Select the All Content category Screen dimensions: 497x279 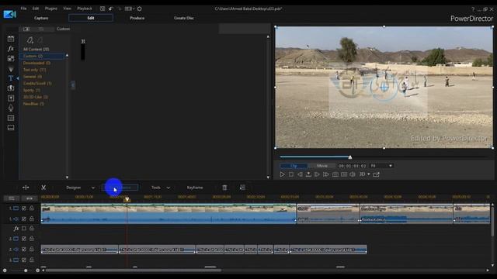point(36,50)
